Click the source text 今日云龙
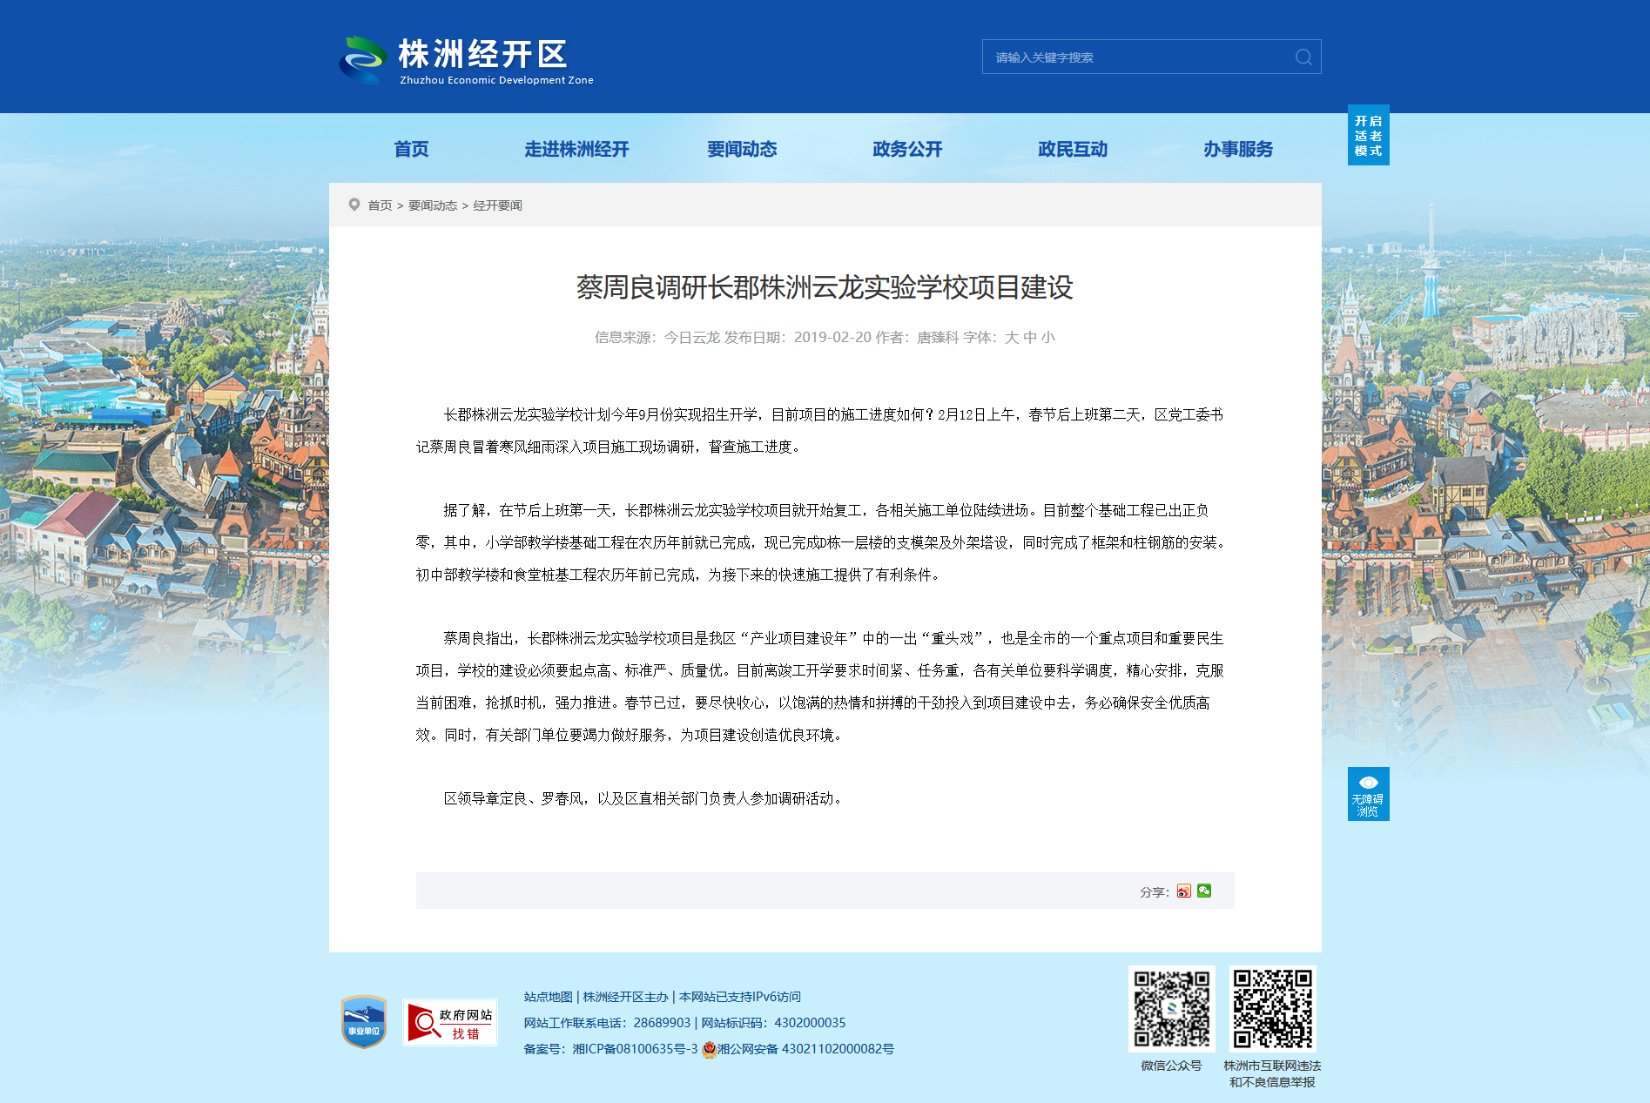Image resolution: width=1650 pixels, height=1103 pixels. [692, 338]
